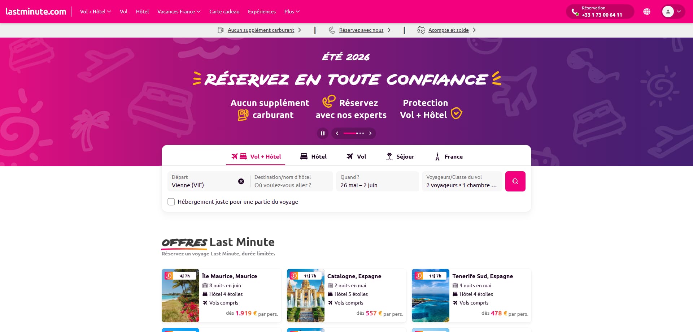Expand the Vol + Hôtel nav dropdown
The height and width of the screenshot is (332, 693).
pos(95,12)
